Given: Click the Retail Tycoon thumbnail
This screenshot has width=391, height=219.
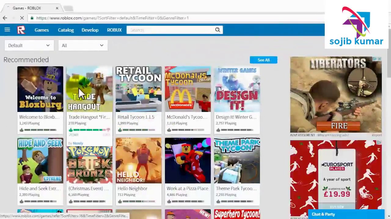Looking at the screenshot, I should [139, 89].
